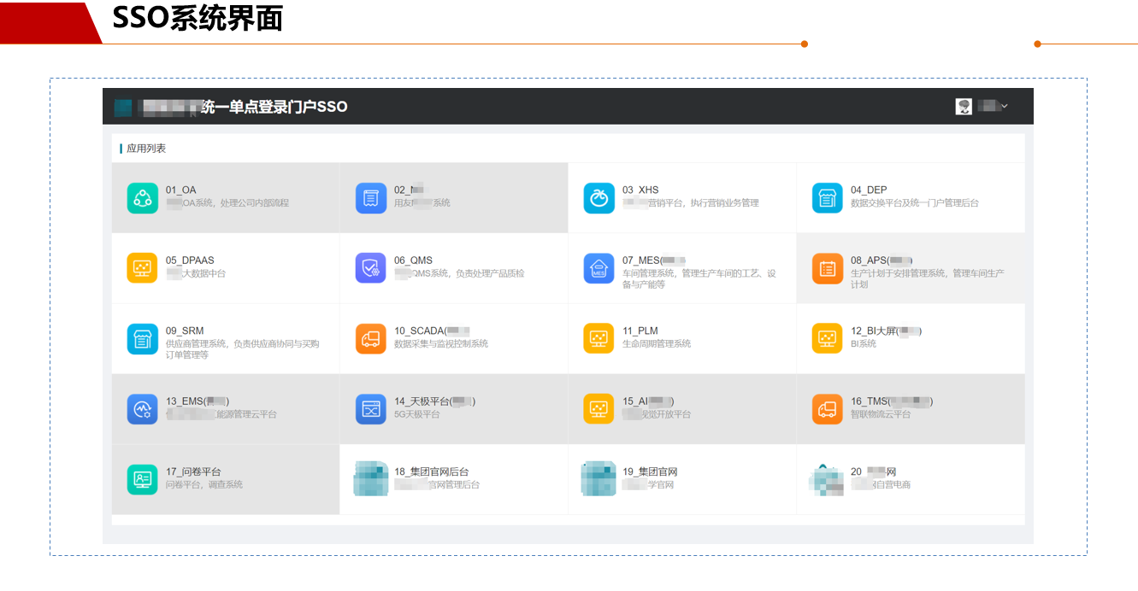Click the 16_TMS logistics truck icon

[x=827, y=409]
